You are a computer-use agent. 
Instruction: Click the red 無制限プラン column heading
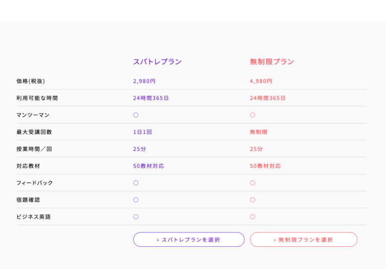[x=272, y=61]
